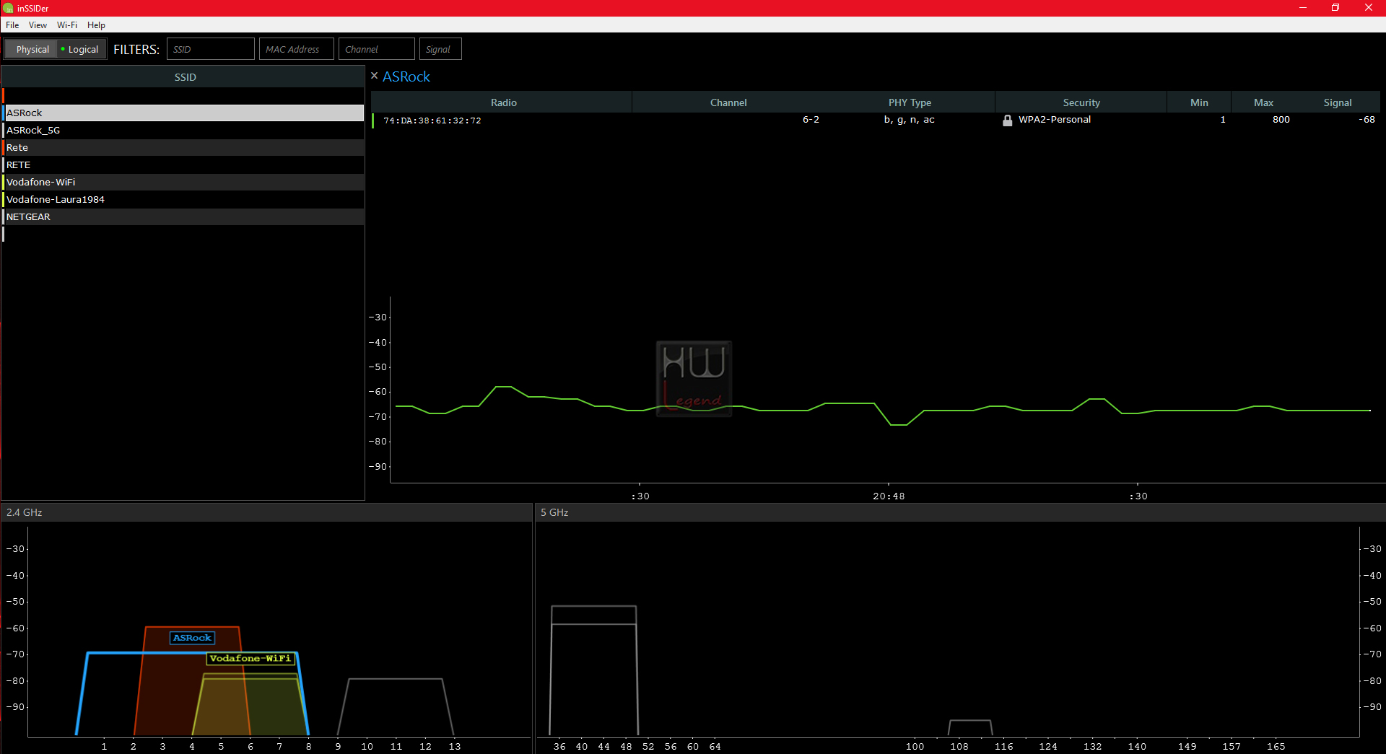Click the Channel filter field
The width and height of the screenshot is (1386, 754).
pos(377,49)
